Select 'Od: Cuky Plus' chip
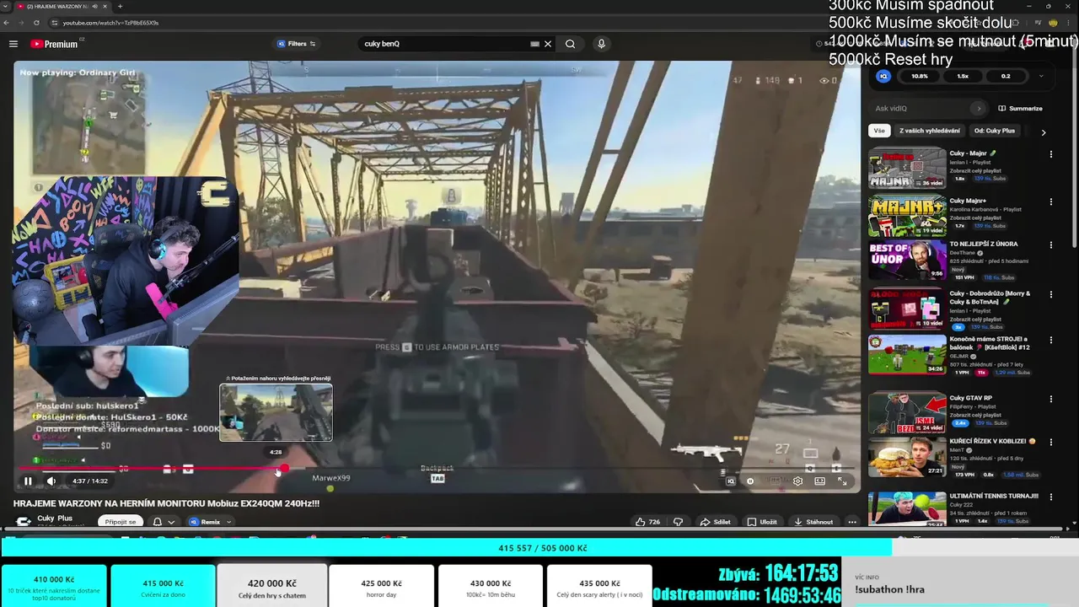 pyautogui.click(x=995, y=131)
